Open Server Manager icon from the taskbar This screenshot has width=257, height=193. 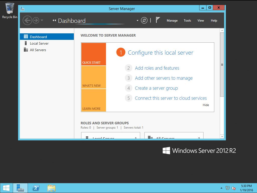point(20,187)
